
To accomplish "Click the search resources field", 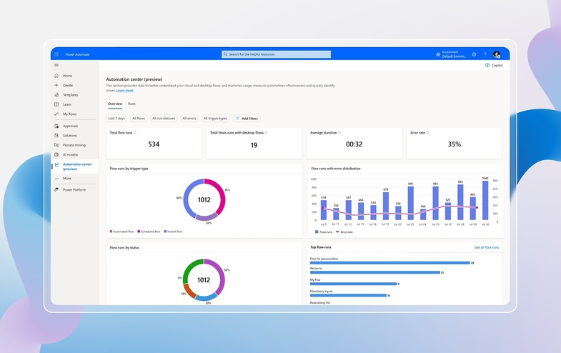I will (276, 54).
